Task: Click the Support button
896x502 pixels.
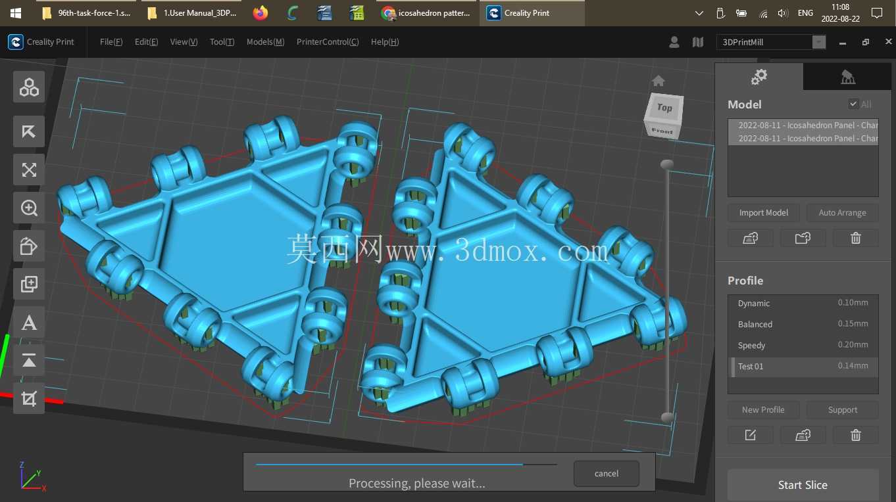Action: tap(842, 410)
